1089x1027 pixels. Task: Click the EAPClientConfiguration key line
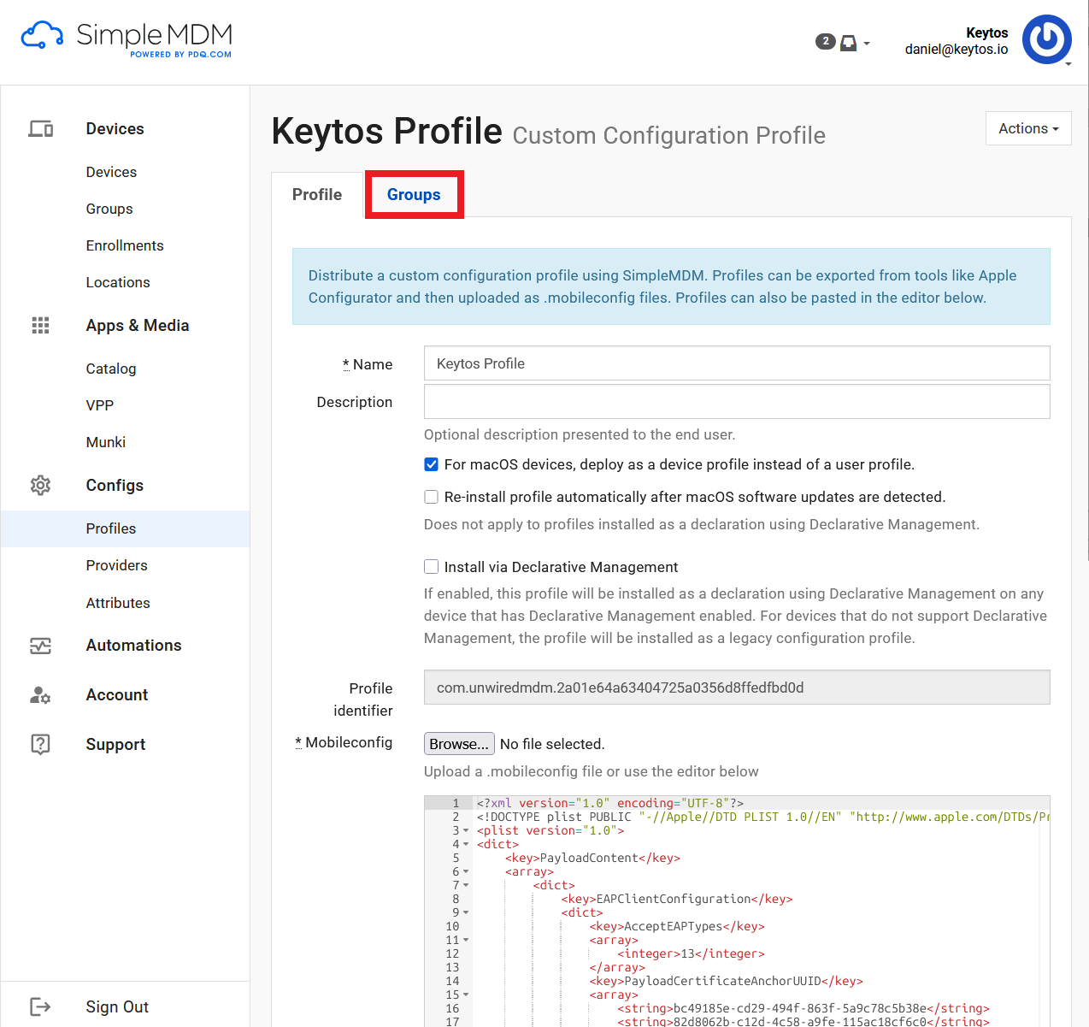(677, 900)
